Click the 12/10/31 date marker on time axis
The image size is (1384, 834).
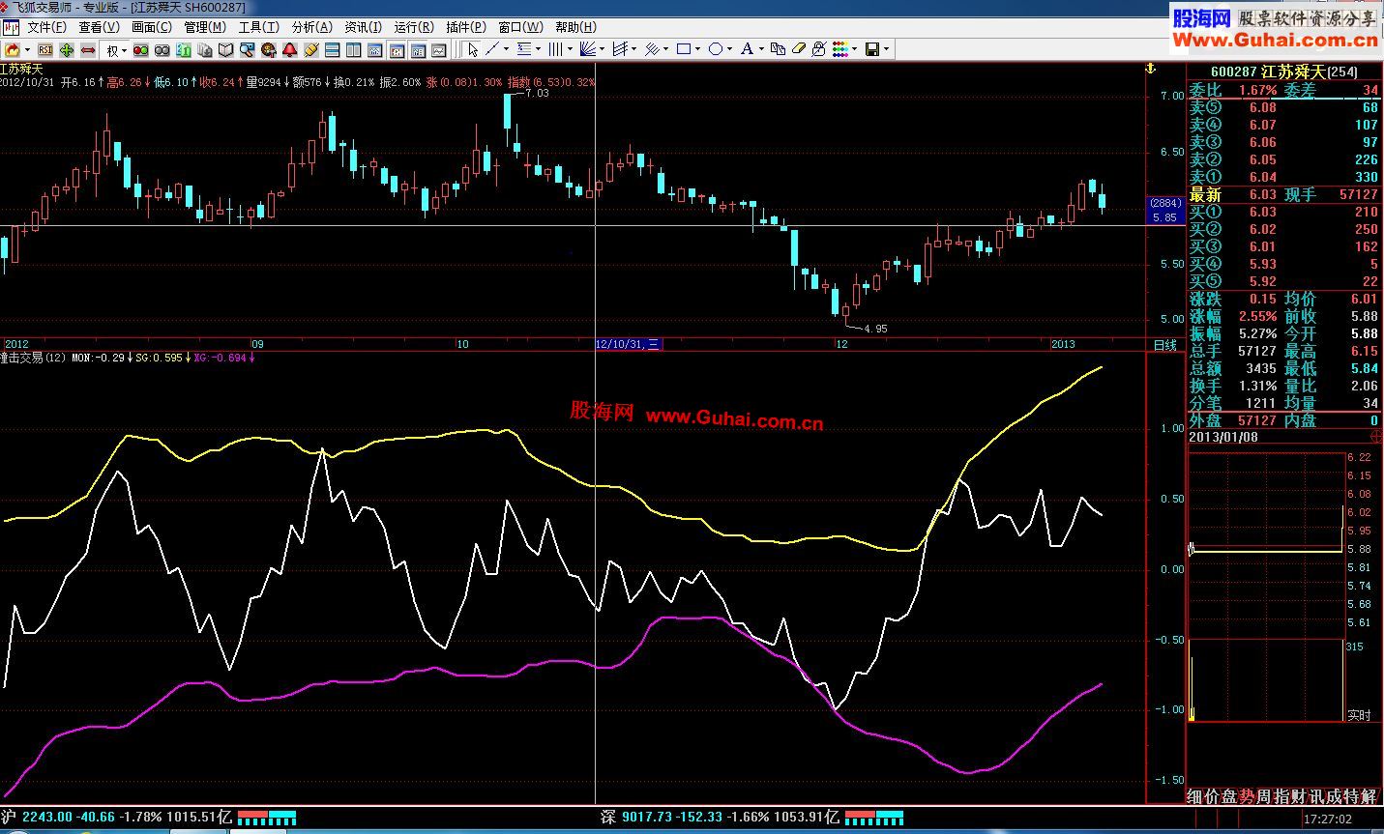[x=627, y=344]
